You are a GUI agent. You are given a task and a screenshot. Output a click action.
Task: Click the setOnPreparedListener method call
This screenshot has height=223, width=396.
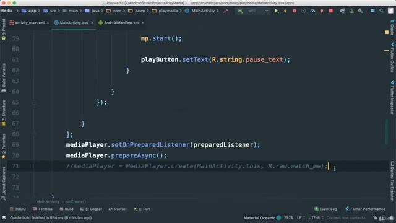(150, 145)
